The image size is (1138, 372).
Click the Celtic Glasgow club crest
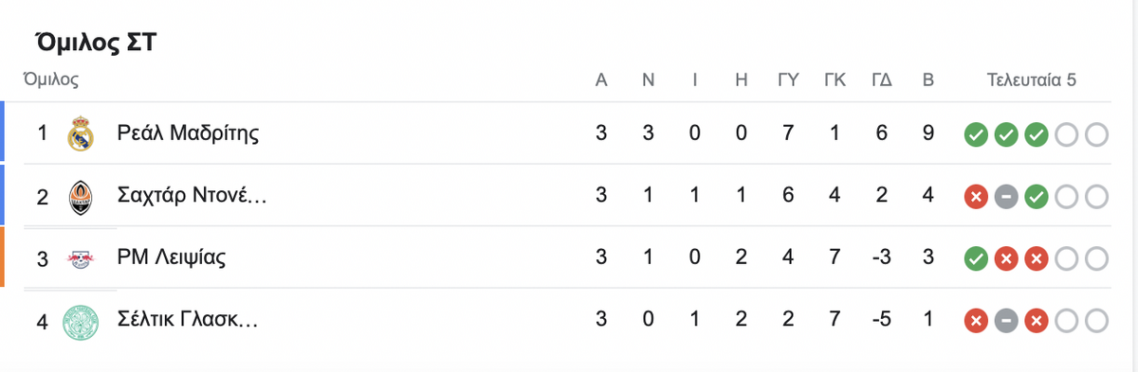(81, 320)
